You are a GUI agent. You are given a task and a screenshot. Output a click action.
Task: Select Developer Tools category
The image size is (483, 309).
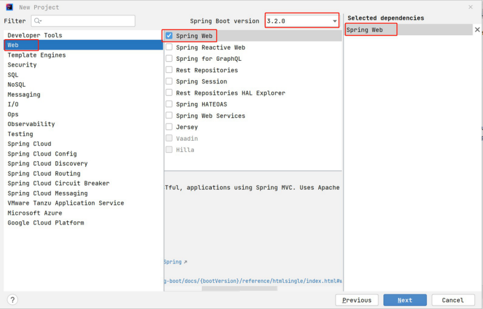[x=83, y=35]
